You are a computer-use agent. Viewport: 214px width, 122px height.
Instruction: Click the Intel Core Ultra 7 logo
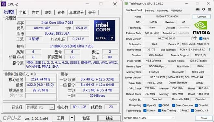[x=104, y=31]
